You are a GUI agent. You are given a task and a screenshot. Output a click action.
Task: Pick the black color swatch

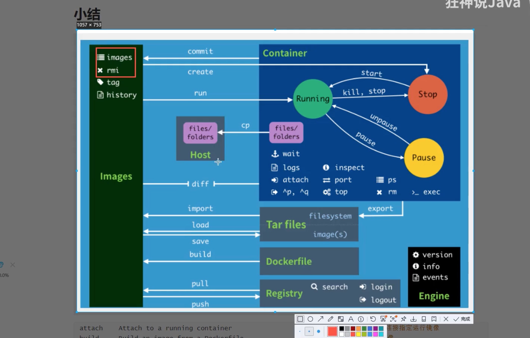point(342,328)
